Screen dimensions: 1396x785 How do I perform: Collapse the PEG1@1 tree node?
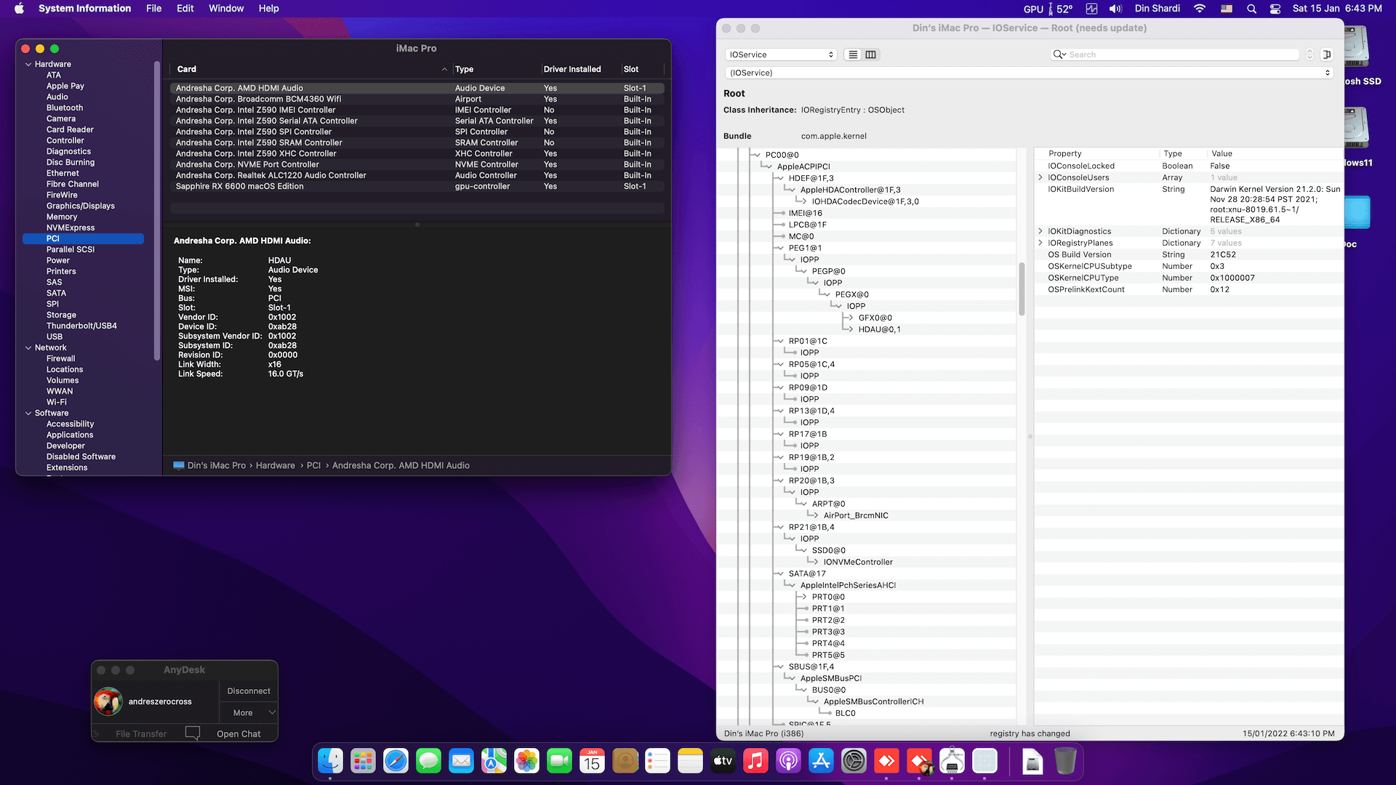pos(779,248)
